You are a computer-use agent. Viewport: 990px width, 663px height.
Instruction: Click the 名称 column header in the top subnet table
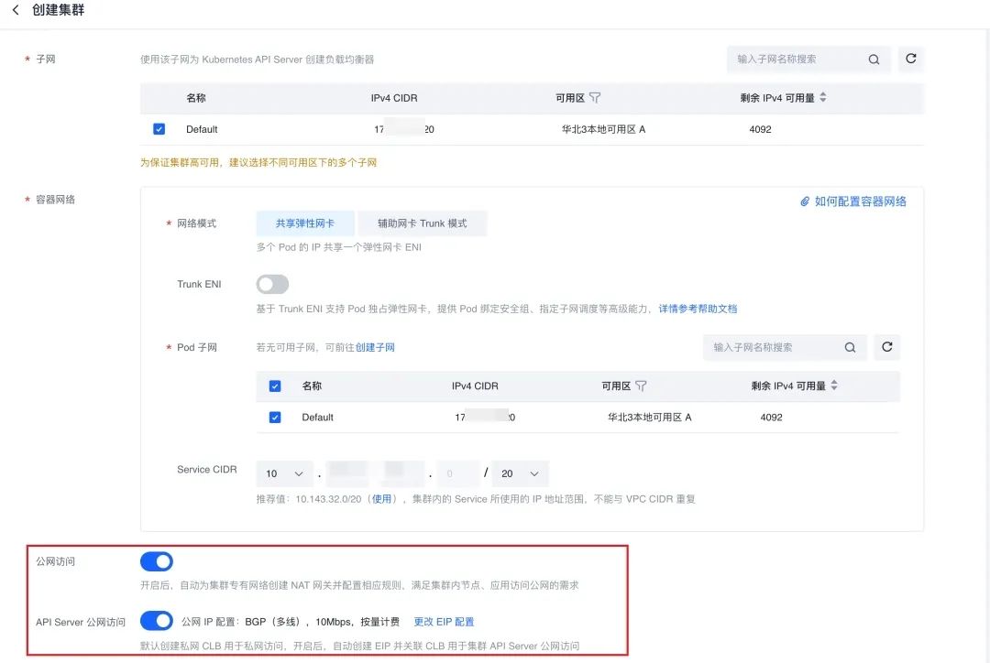tap(196, 98)
